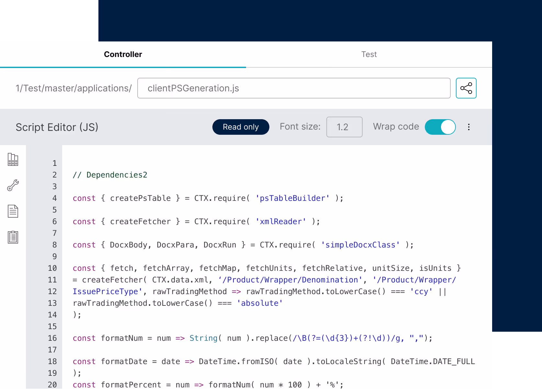Open the editor options kebab menu
The image size is (542, 390).
click(x=469, y=127)
